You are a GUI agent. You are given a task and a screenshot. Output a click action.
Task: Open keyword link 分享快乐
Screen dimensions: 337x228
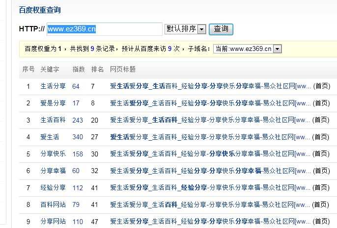pyautogui.click(x=53, y=153)
